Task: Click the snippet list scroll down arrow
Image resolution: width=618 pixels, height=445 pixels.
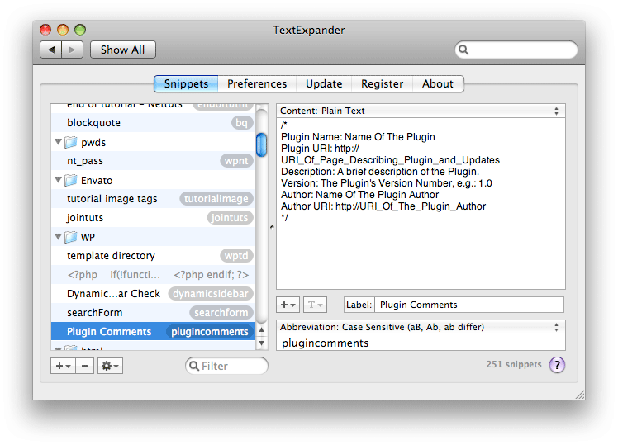Action: [261, 343]
